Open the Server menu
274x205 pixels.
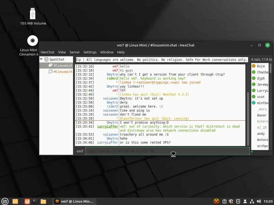pos(74,52)
